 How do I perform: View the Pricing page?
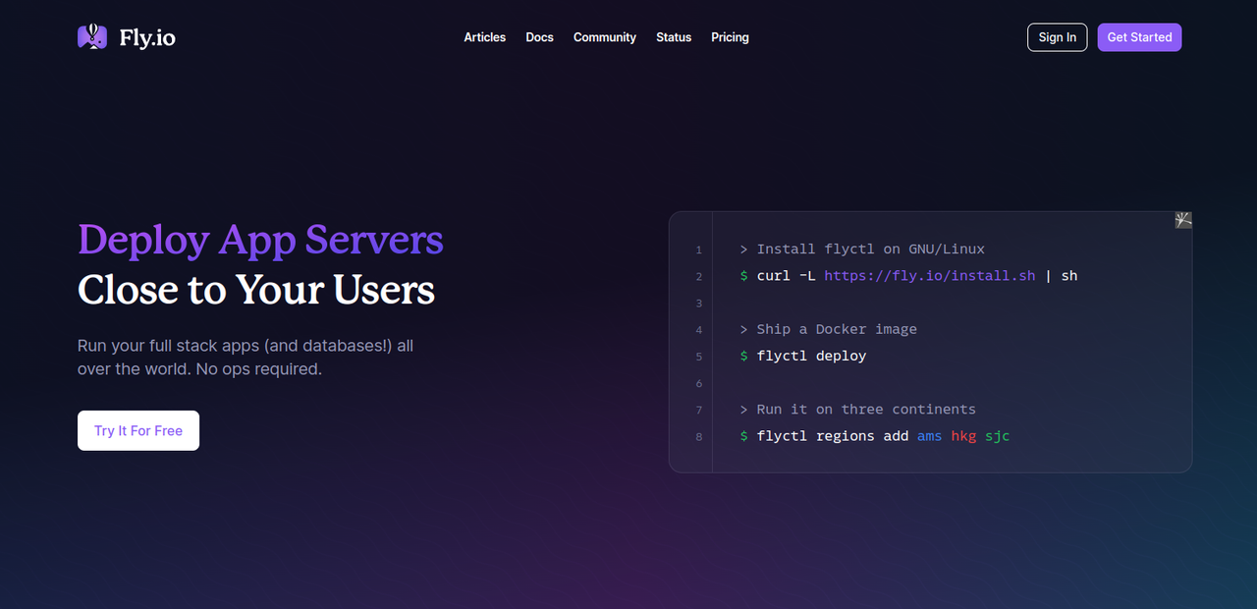coord(730,37)
